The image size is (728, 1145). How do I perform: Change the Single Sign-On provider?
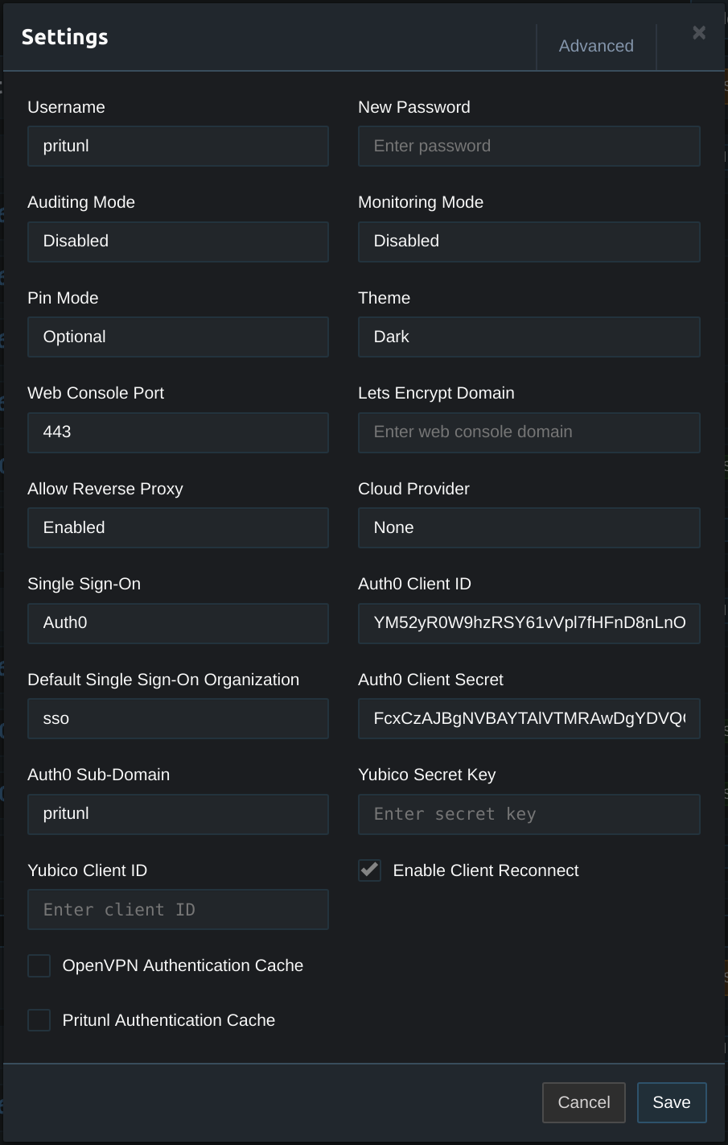coord(178,623)
